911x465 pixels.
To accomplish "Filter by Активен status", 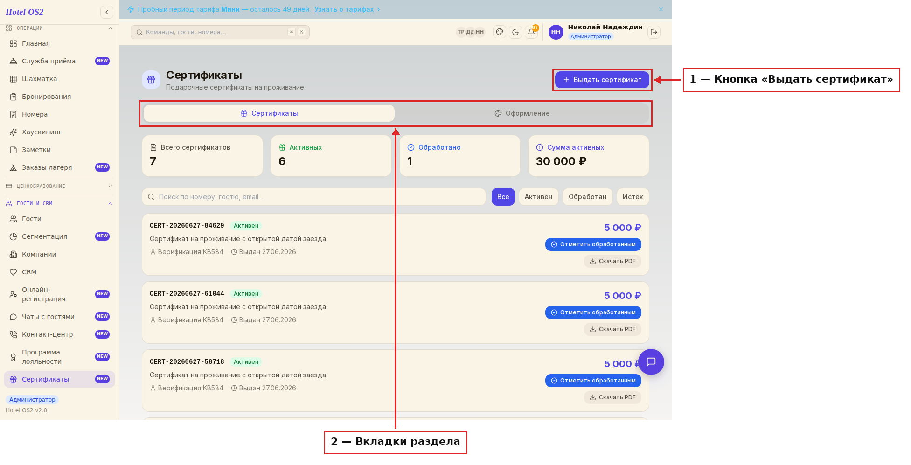I will pos(538,197).
